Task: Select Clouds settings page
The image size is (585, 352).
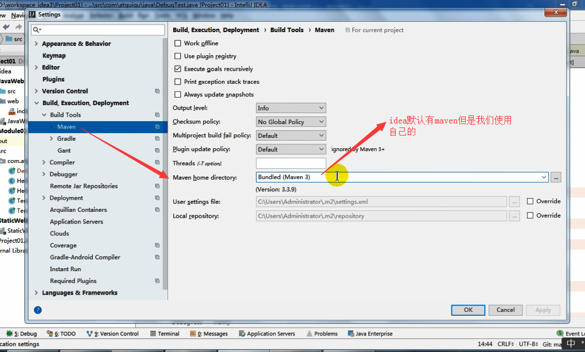Action: pyautogui.click(x=59, y=234)
